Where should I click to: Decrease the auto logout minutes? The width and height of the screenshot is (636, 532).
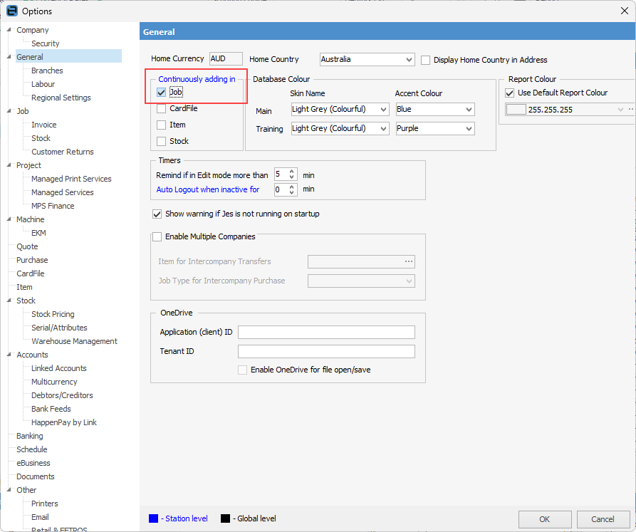[x=292, y=192]
